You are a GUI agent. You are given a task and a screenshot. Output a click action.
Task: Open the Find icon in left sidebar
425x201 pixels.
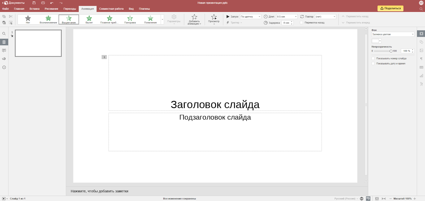coord(4,34)
